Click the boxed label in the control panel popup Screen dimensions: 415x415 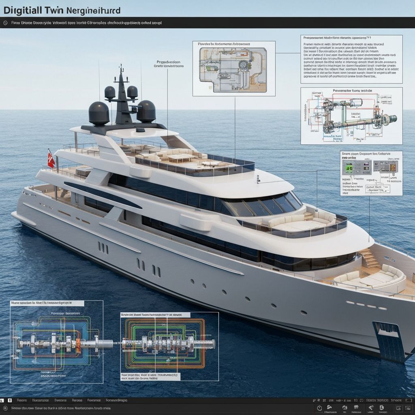coord(378,189)
